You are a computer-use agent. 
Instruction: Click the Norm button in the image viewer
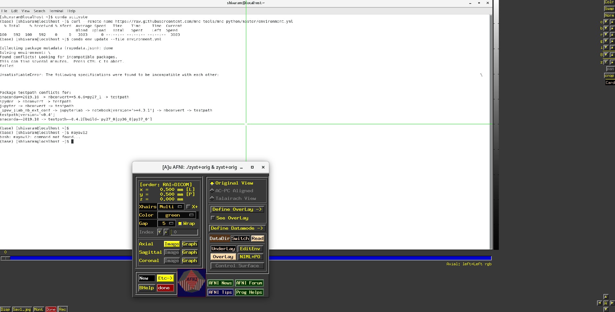click(609, 15)
